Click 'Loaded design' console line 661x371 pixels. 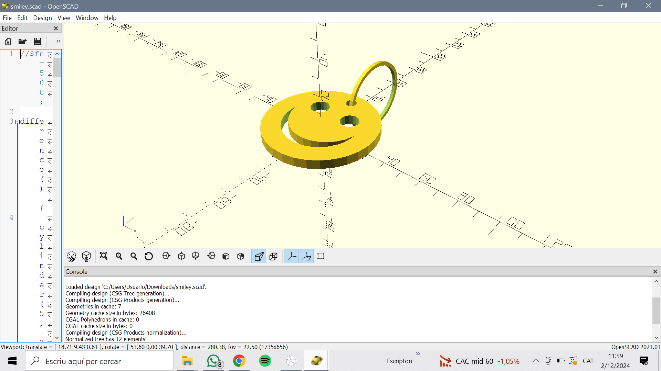coord(136,287)
